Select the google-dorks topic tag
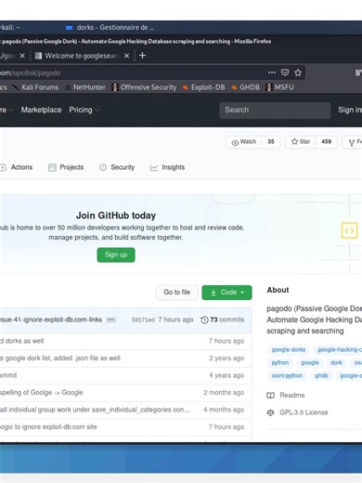This screenshot has width=362, height=483. [x=289, y=350]
